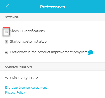This screenshot has height=98, width=105.
Task: Click the word program beside info icon
Action: click(x=80, y=52)
